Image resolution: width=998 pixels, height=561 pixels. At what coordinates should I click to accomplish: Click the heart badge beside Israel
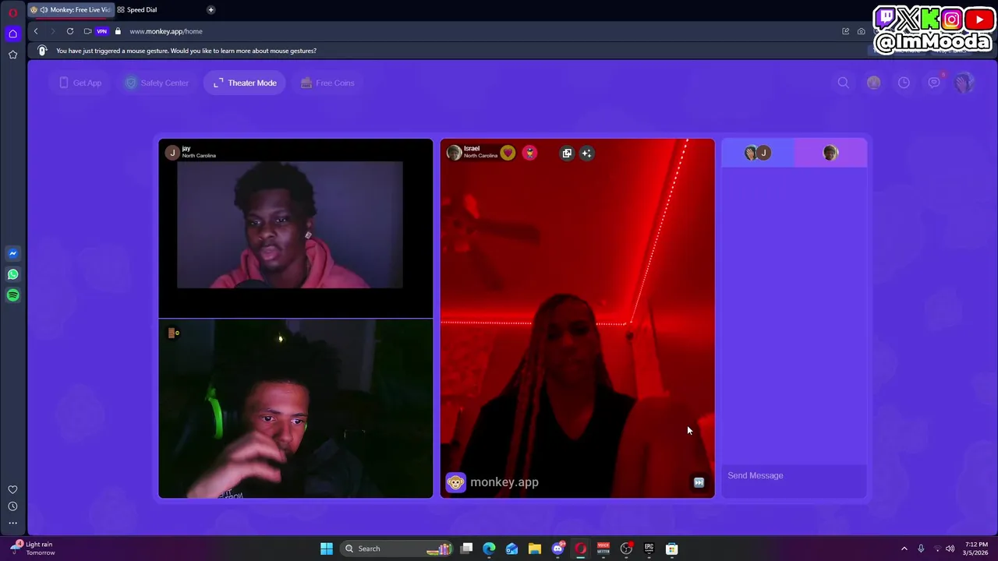508,153
